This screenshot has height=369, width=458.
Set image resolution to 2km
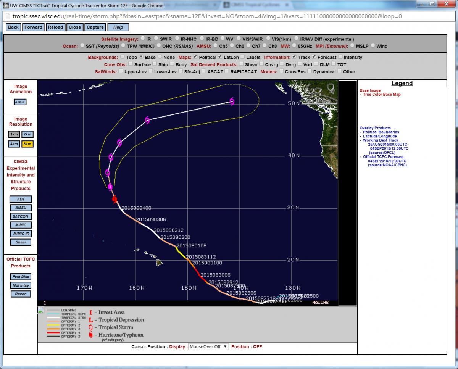[27, 134]
